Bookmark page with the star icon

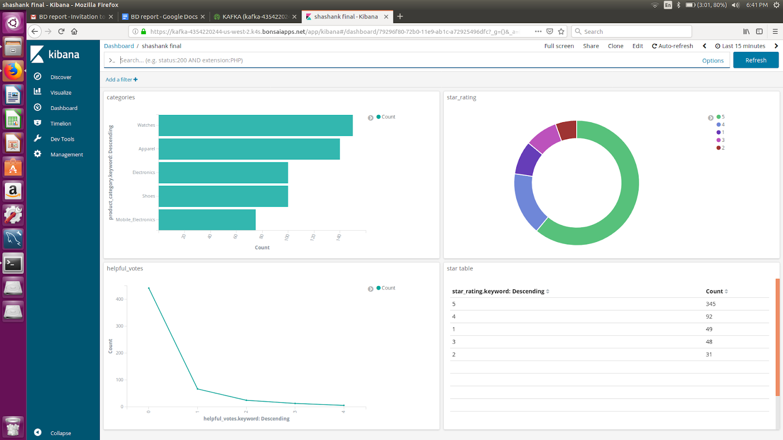pos(561,31)
